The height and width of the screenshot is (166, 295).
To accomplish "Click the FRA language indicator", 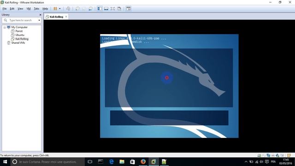I will click(273, 162).
